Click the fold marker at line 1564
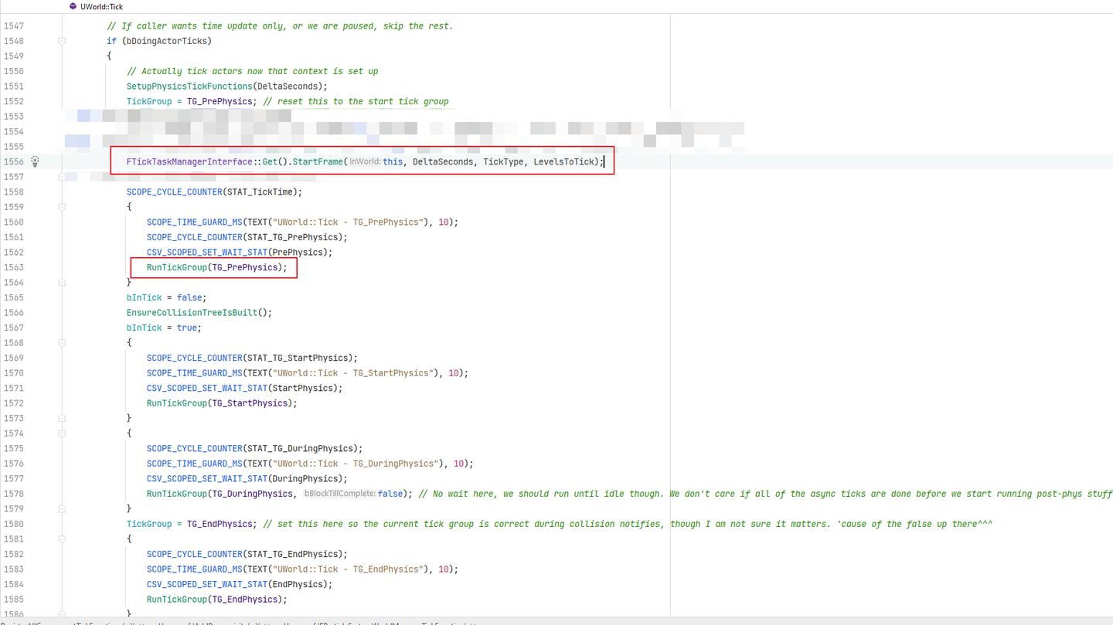The width and height of the screenshot is (1113, 625). (x=61, y=282)
